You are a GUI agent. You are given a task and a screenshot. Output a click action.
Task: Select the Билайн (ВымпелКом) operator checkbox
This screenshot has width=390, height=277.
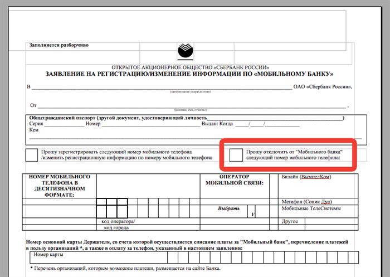pos(274,186)
